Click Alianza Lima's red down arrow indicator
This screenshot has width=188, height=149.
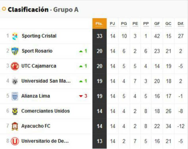tap(81, 96)
